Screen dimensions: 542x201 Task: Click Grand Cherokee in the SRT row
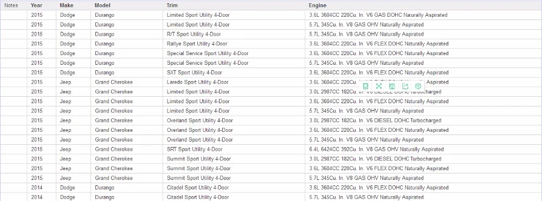coord(114,150)
